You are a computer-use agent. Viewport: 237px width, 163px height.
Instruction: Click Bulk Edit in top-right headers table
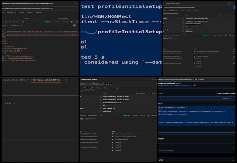231,16
